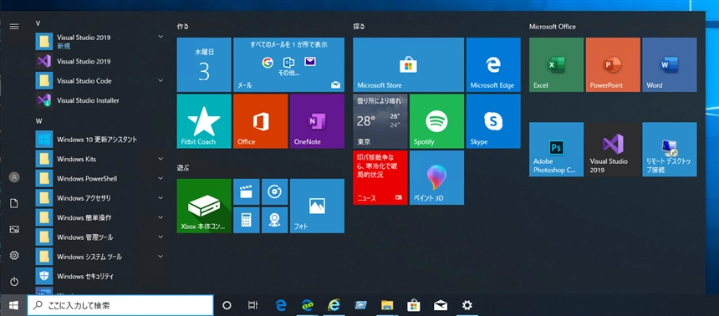
Task: Open the small webcam camera tile
Action: tap(275, 220)
